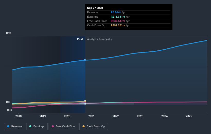
Task: Click the Analysts Forecasts label
Action: (99, 39)
